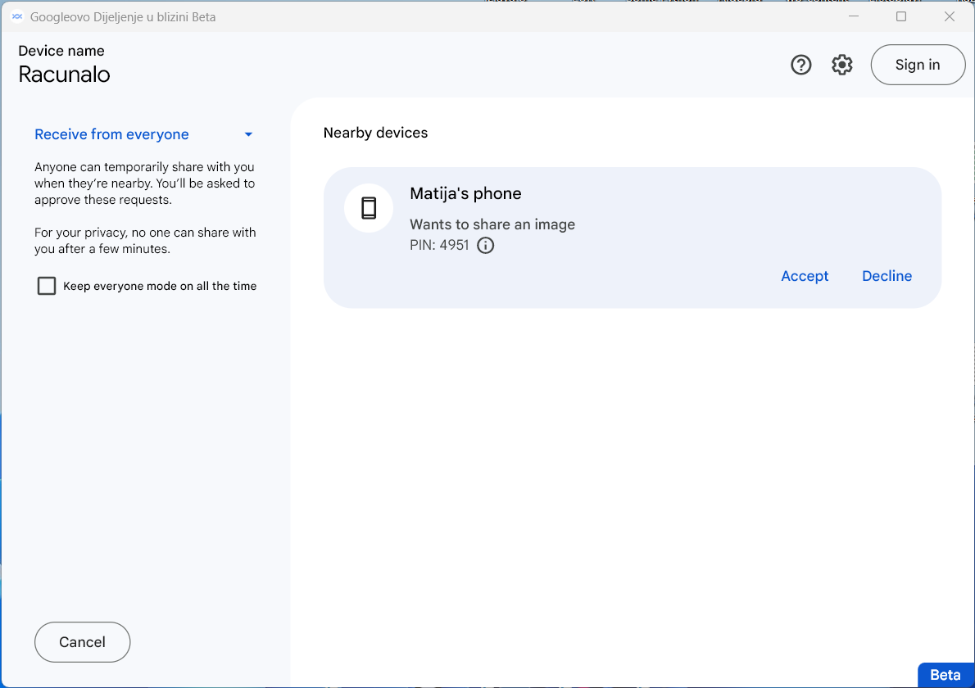Viewport: 975px width, 688px height.
Task: Click the PIN info icon
Action: 486,246
